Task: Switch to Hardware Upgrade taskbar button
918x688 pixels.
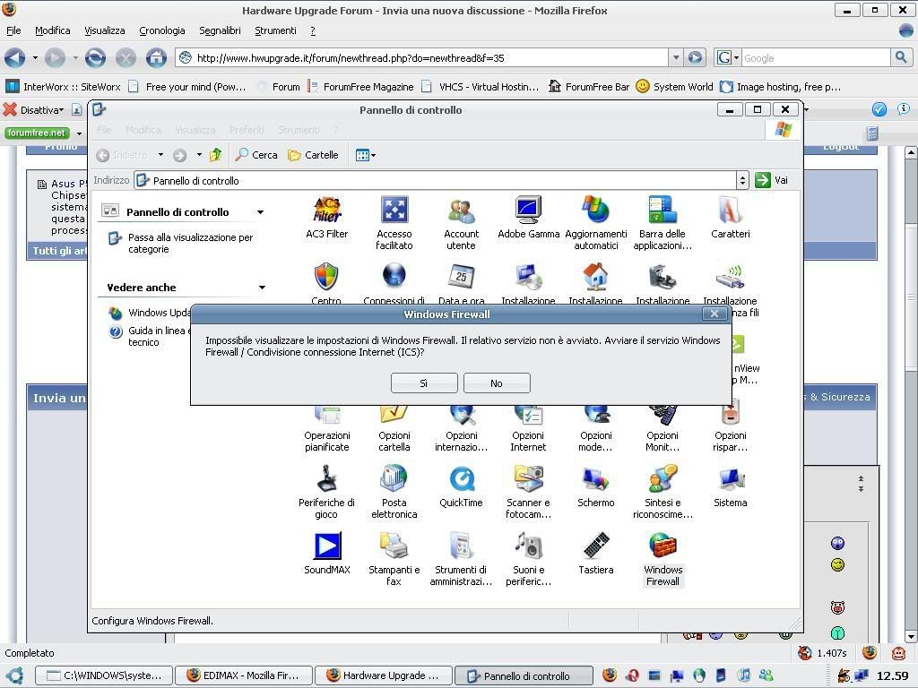Action: 384,675
